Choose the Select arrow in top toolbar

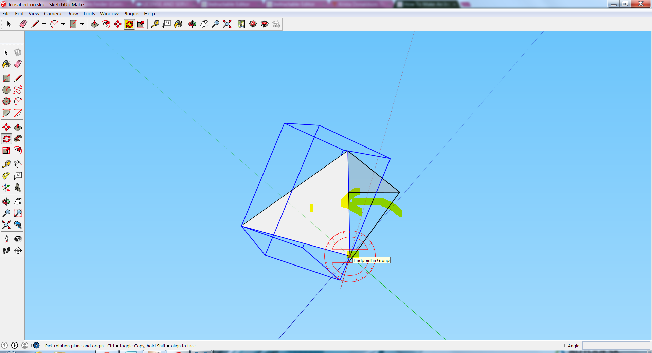[x=9, y=24]
